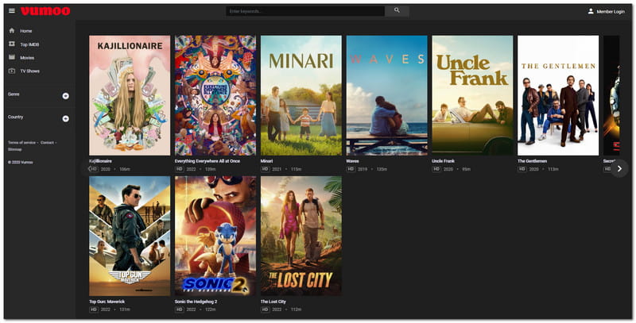
Task: Click the Member Login link
Action: click(611, 12)
